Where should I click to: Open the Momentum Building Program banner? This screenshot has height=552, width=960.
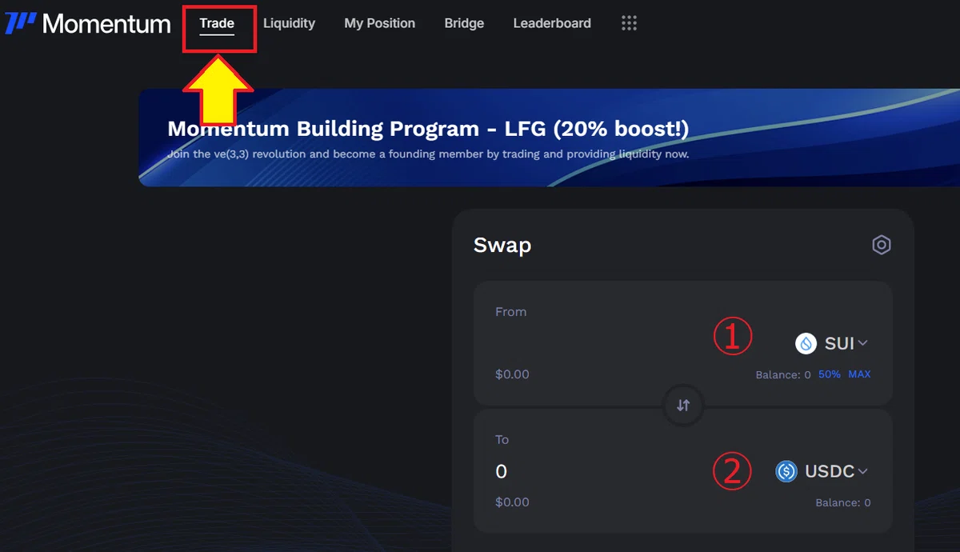549,138
